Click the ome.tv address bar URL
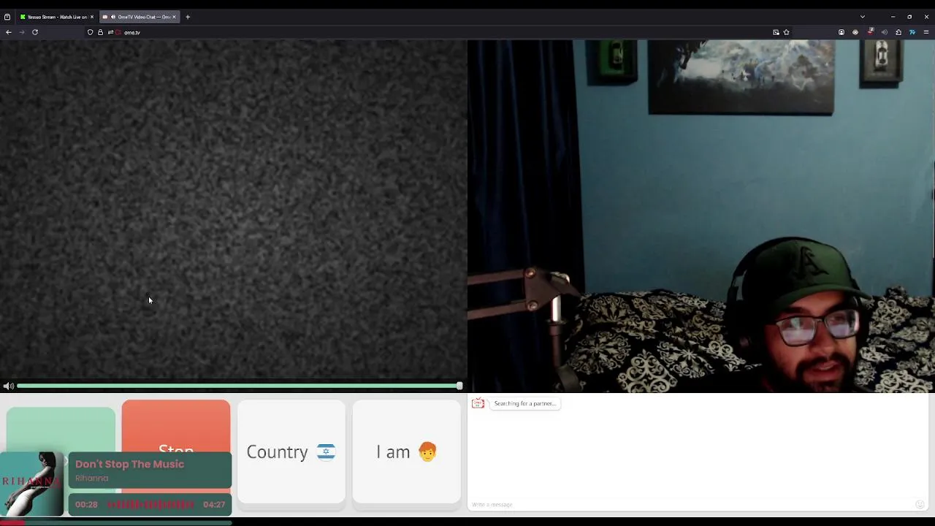The image size is (935, 526). [132, 32]
